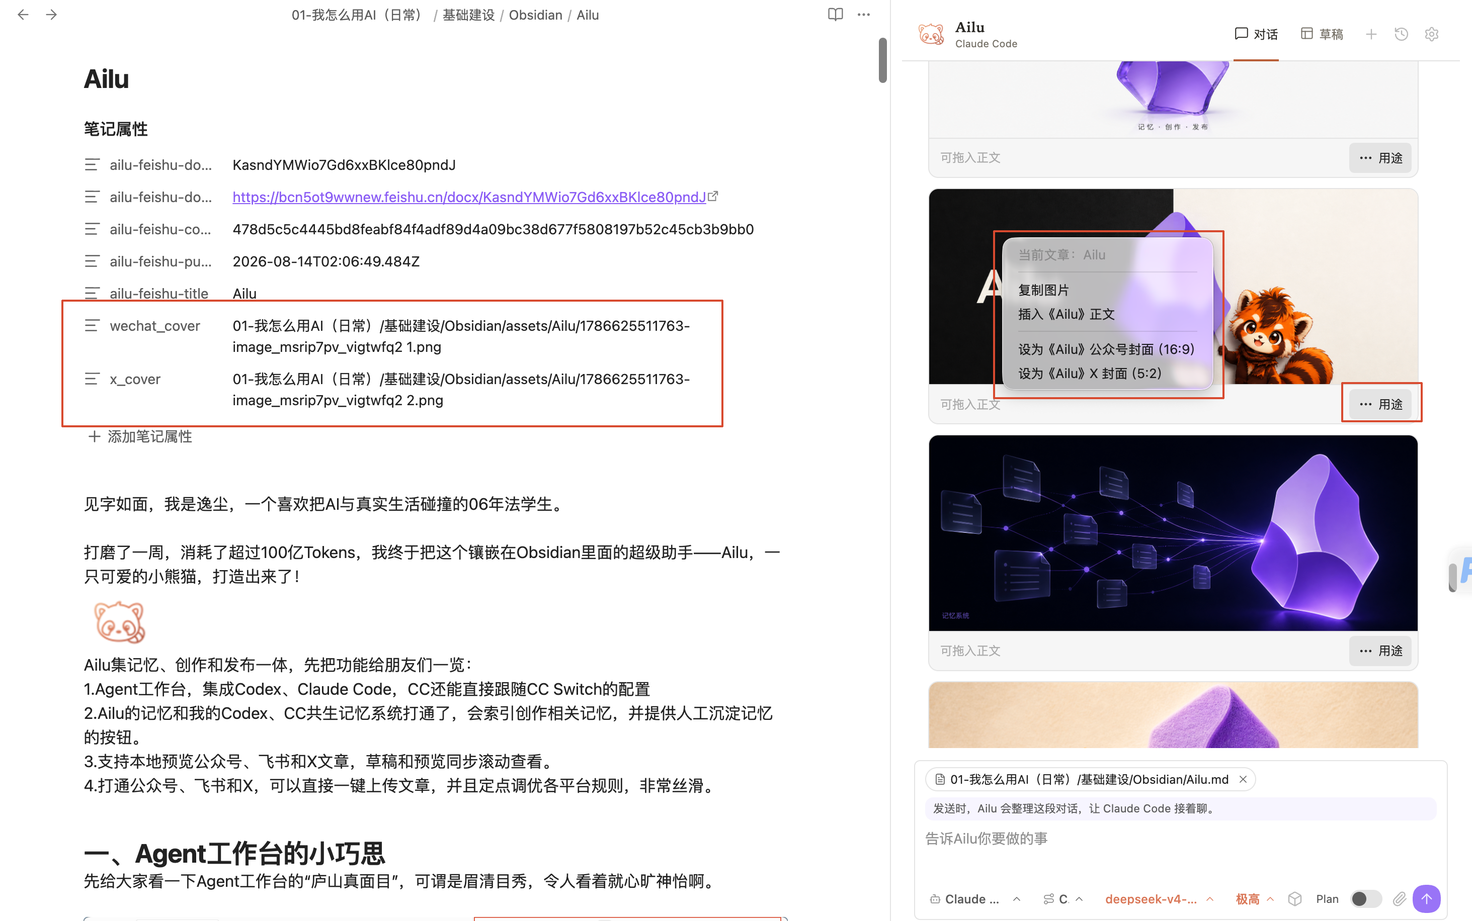Click the Ailu red panda logo
Image resolution: width=1472 pixels, height=921 pixels.
tap(931, 34)
